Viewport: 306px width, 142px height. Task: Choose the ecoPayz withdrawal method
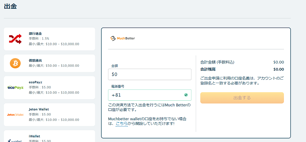pos(49,88)
